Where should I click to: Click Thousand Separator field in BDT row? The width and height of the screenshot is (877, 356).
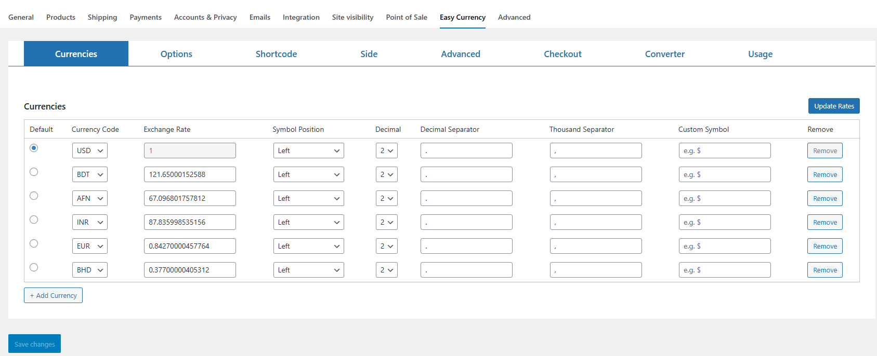595,175
